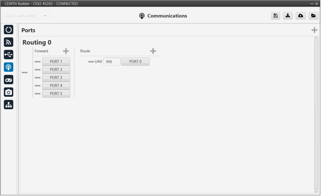Expand the CEX 2.0 with ARINC dropdown
This screenshot has height=196, width=321.
(25, 16)
